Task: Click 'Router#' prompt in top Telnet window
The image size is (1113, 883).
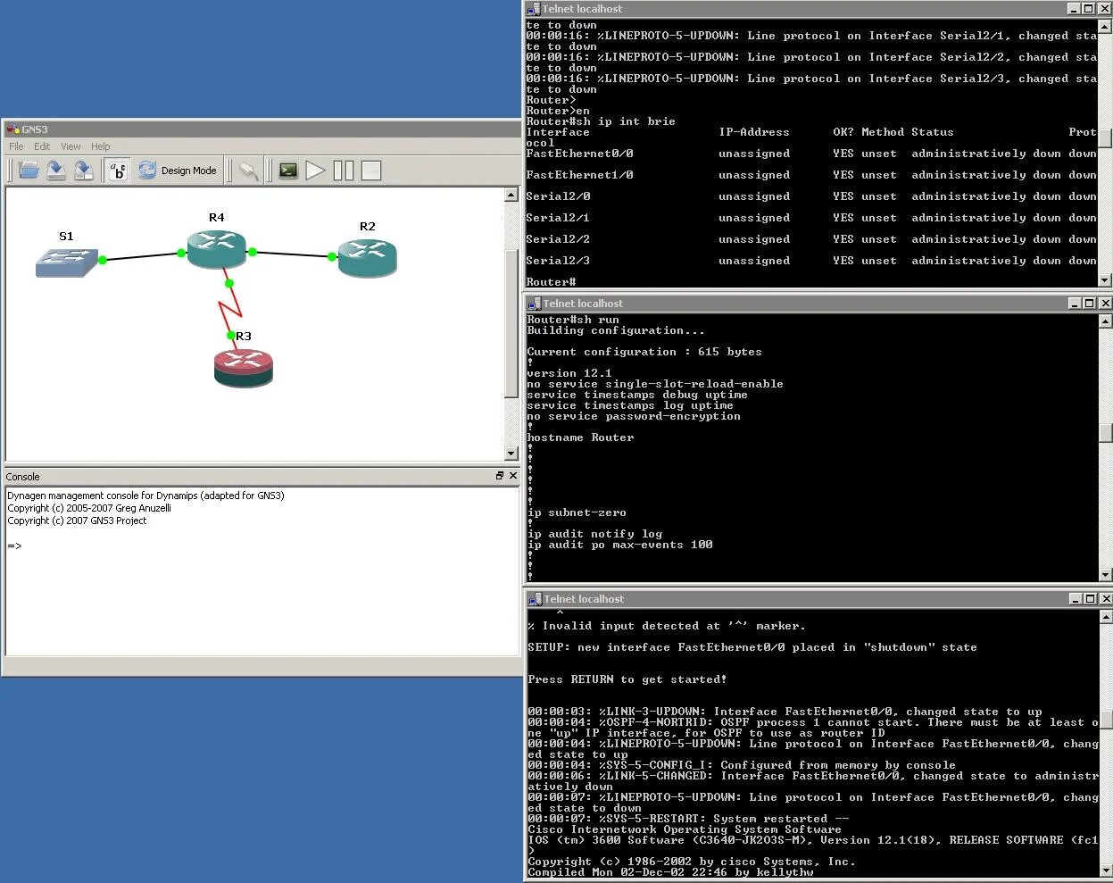Action: pos(551,282)
